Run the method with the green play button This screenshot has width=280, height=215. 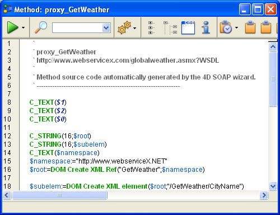coord(13,27)
